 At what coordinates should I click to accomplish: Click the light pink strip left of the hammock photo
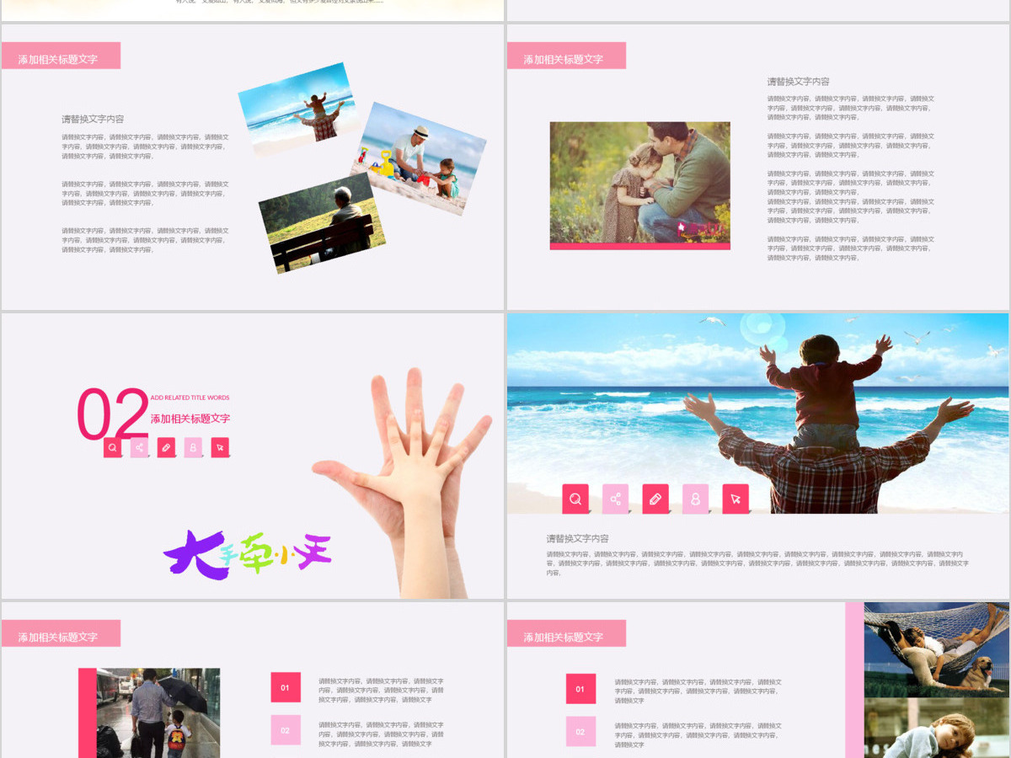coord(854,680)
